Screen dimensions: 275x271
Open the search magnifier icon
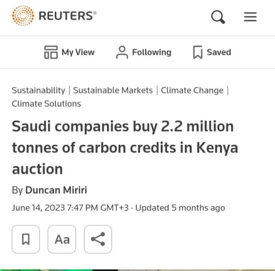click(218, 17)
